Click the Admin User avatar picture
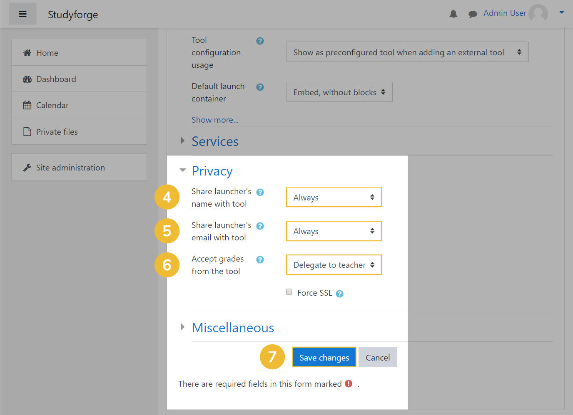Image resolution: width=573 pixels, height=415 pixels. [x=538, y=14]
